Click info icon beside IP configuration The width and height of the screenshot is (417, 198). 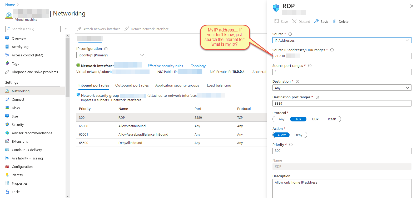coord(106,49)
